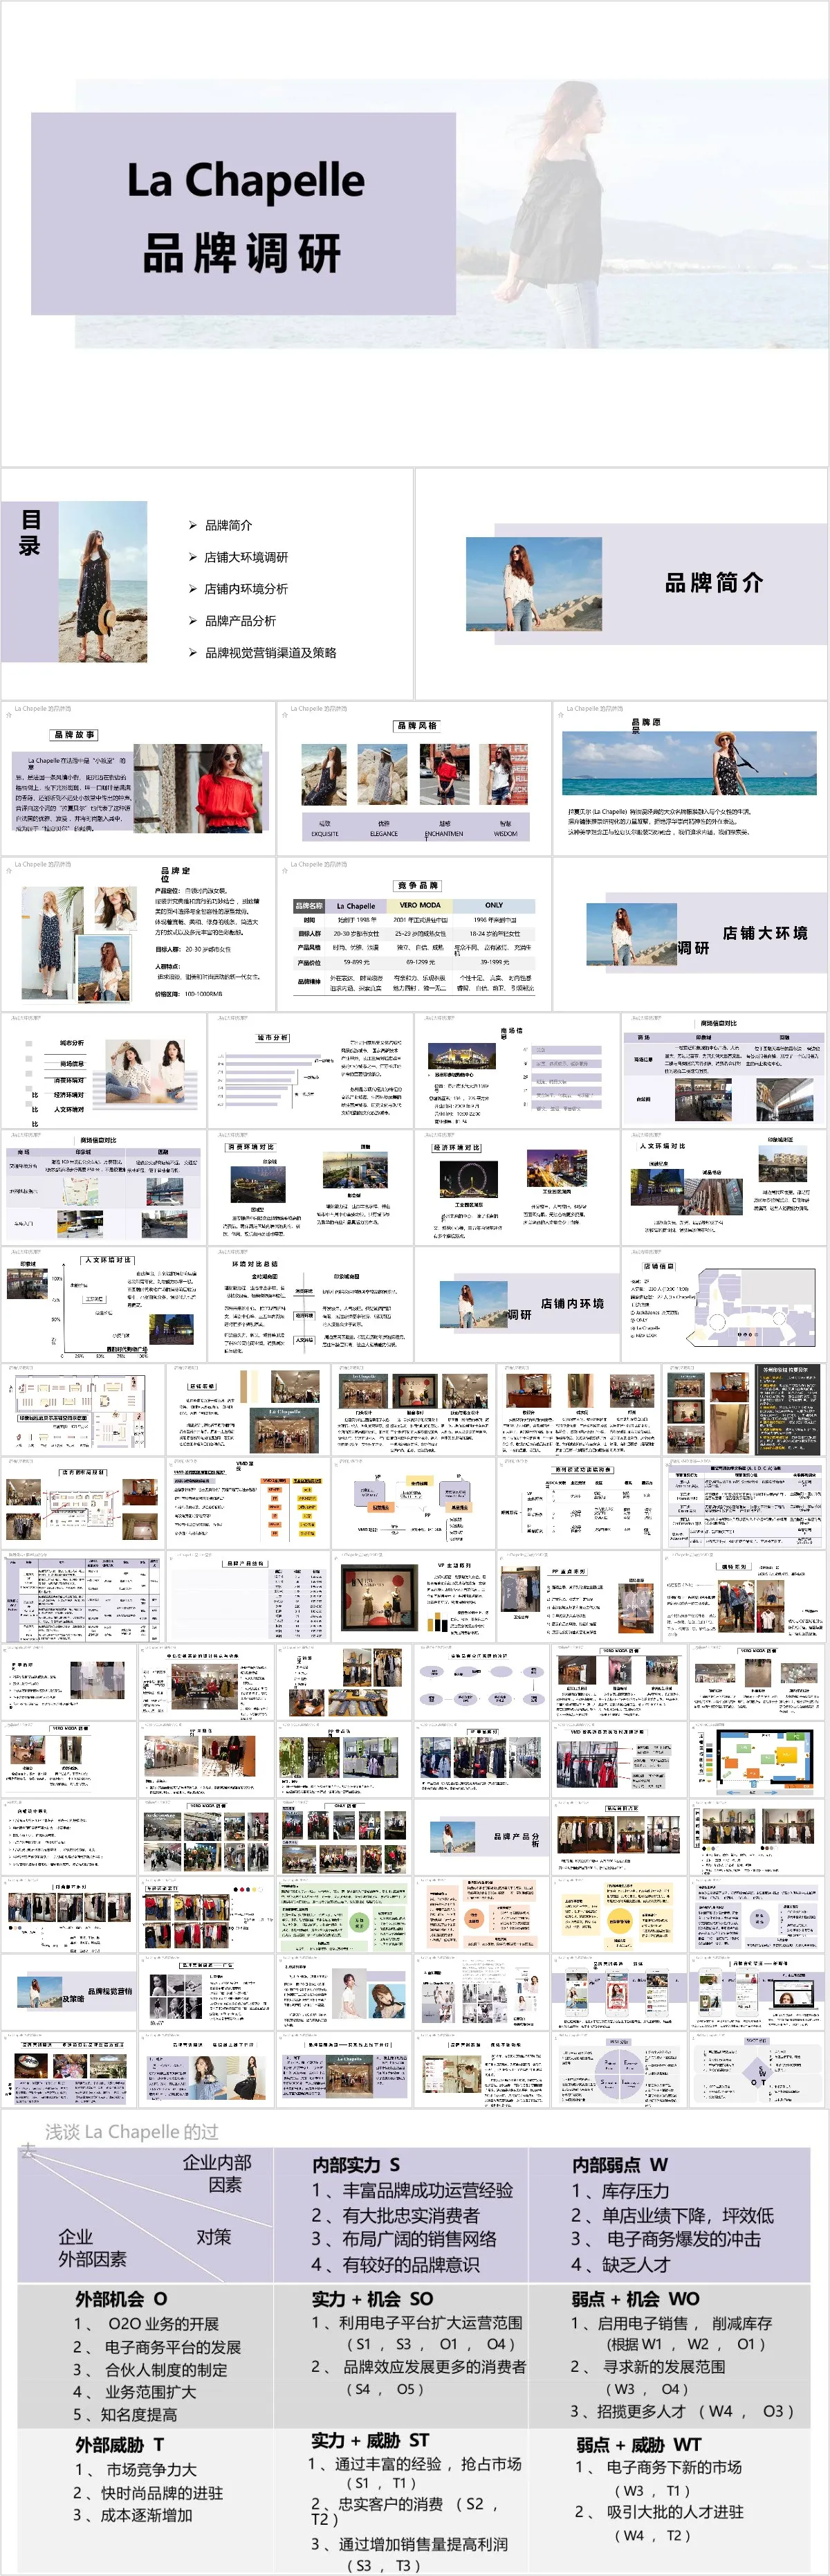Click the '弱点 + 机会 WO' heading

tap(635, 2298)
